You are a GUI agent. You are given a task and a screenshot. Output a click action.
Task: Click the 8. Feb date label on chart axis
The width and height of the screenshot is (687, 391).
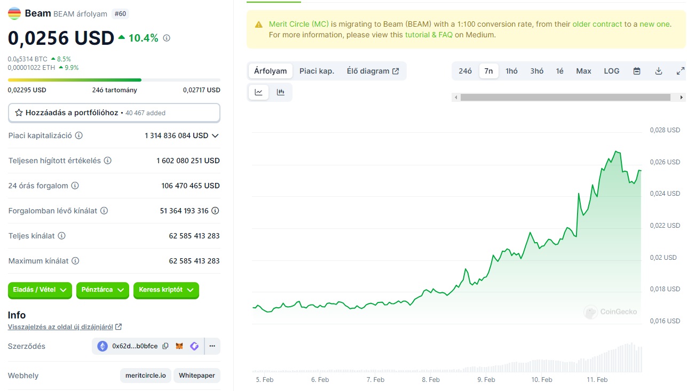coord(431,380)
